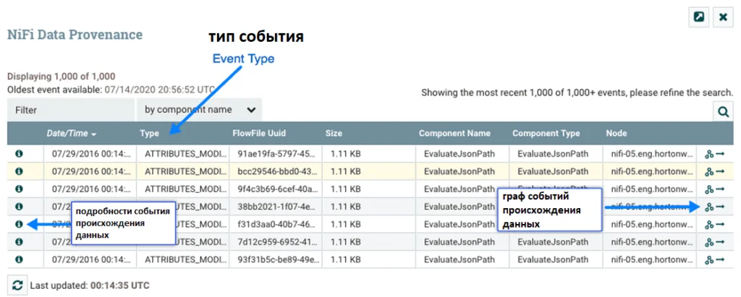Show lineage graph for event 7d12c959-6952

[x=709, y=242]
